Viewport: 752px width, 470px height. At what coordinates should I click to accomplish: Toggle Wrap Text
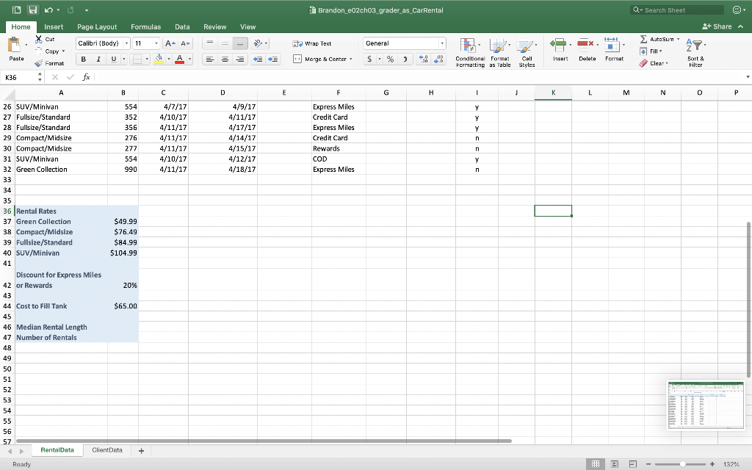(311, 43)
